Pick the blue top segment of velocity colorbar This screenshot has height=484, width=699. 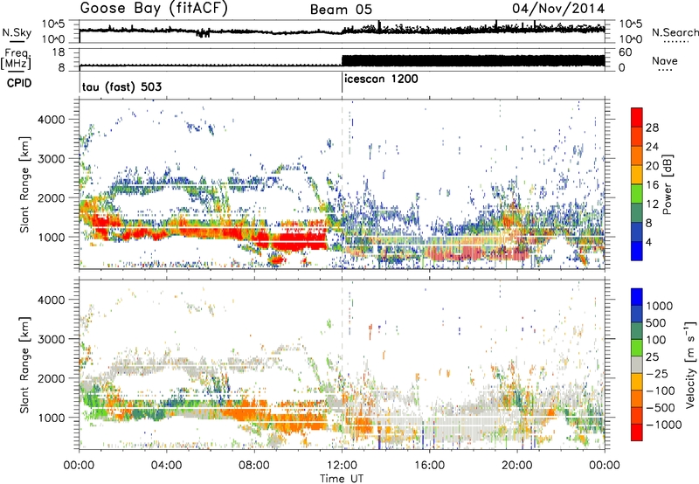pyautogui.click(x=637, y=297)
